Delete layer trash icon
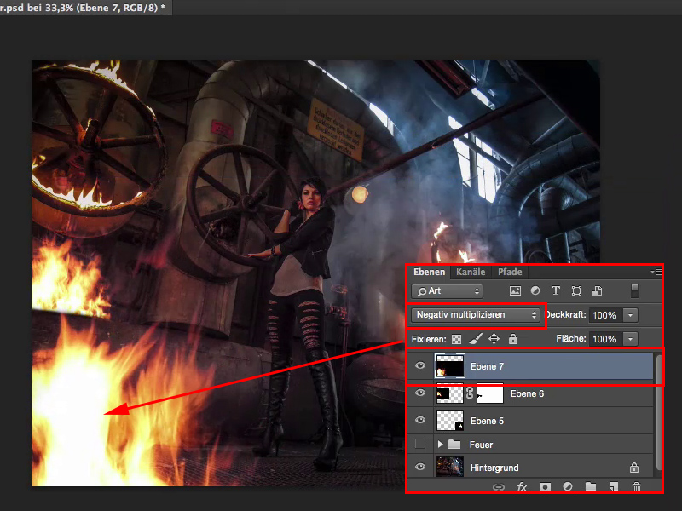Image resolution: width=682 pixels, height=511 pixels. [636, 487]
